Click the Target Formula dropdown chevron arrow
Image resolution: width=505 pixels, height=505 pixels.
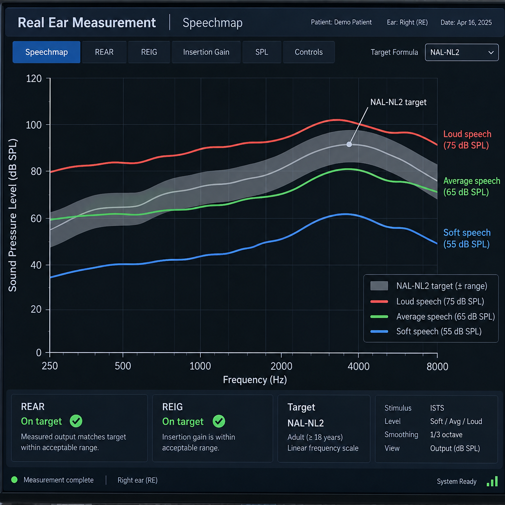tap(491, 52)
